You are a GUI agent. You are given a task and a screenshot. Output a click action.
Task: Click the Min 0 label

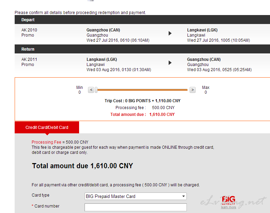pos(79,90)
